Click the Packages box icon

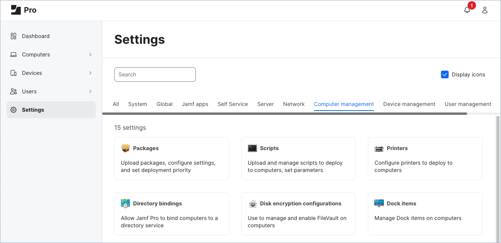point(125,148)
